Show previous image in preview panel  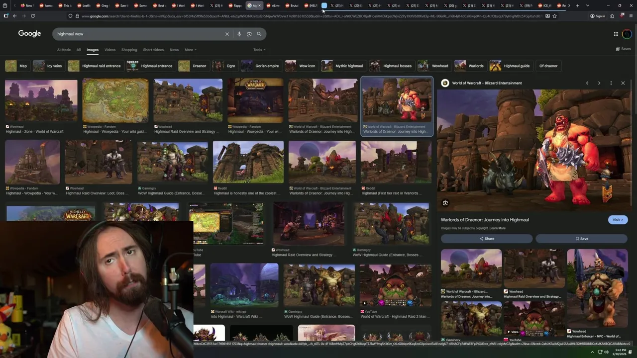pos(587,83)
